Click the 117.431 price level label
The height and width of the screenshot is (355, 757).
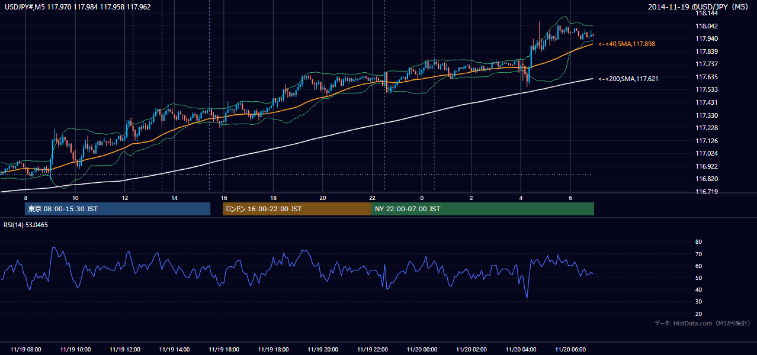tap(706, 102)
